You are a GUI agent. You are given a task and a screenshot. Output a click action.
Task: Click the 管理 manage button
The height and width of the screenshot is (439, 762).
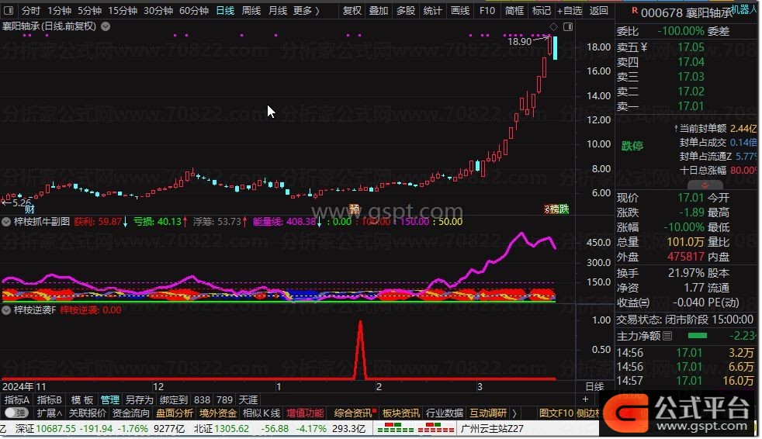pos(110,399)
